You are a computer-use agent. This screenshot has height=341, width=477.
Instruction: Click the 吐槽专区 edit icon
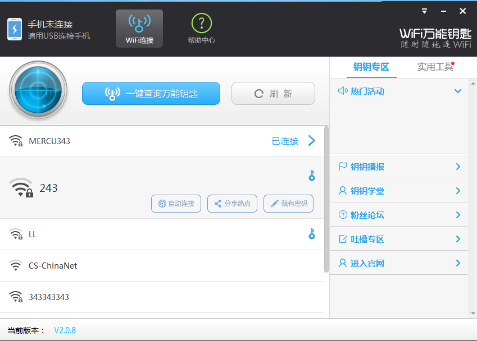(x=343, y=239)
